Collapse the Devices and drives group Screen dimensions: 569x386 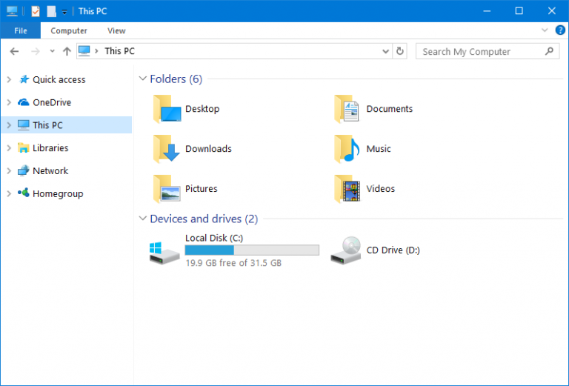(x=143, y=219)
